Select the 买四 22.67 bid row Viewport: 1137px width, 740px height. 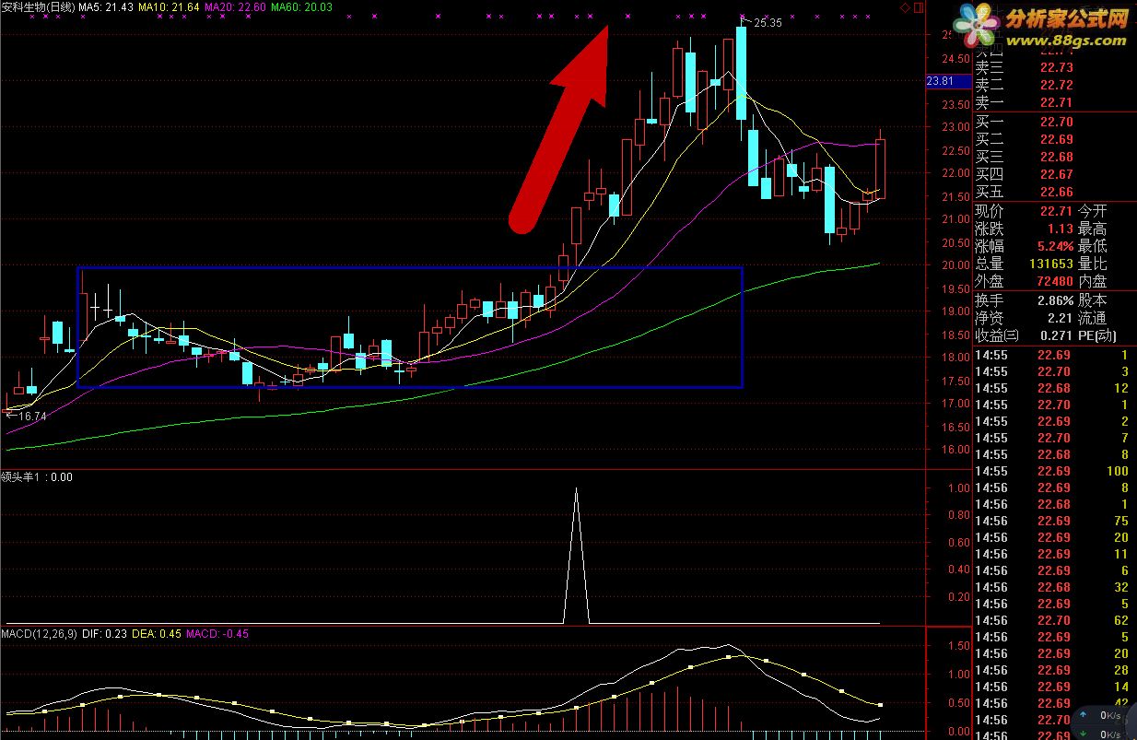coord(1055,174)
